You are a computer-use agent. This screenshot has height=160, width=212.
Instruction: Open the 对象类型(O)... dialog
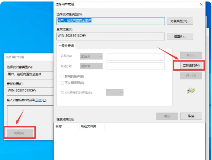(180, 21)
